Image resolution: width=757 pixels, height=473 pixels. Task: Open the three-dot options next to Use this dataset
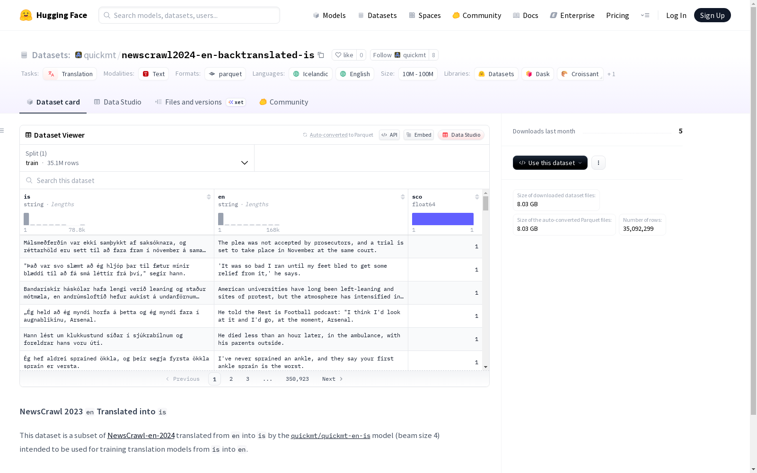(599, 163)
